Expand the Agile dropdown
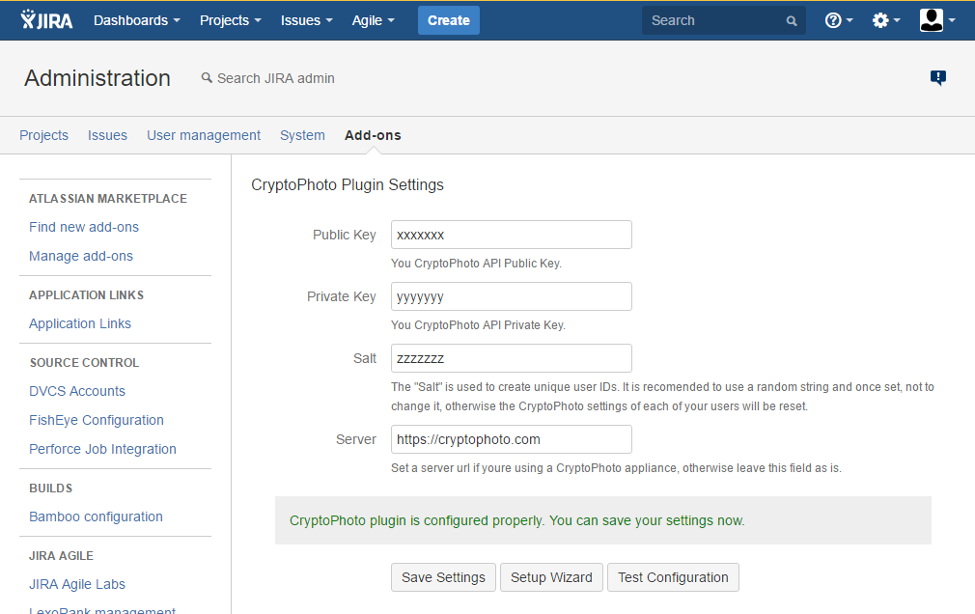 373,20
